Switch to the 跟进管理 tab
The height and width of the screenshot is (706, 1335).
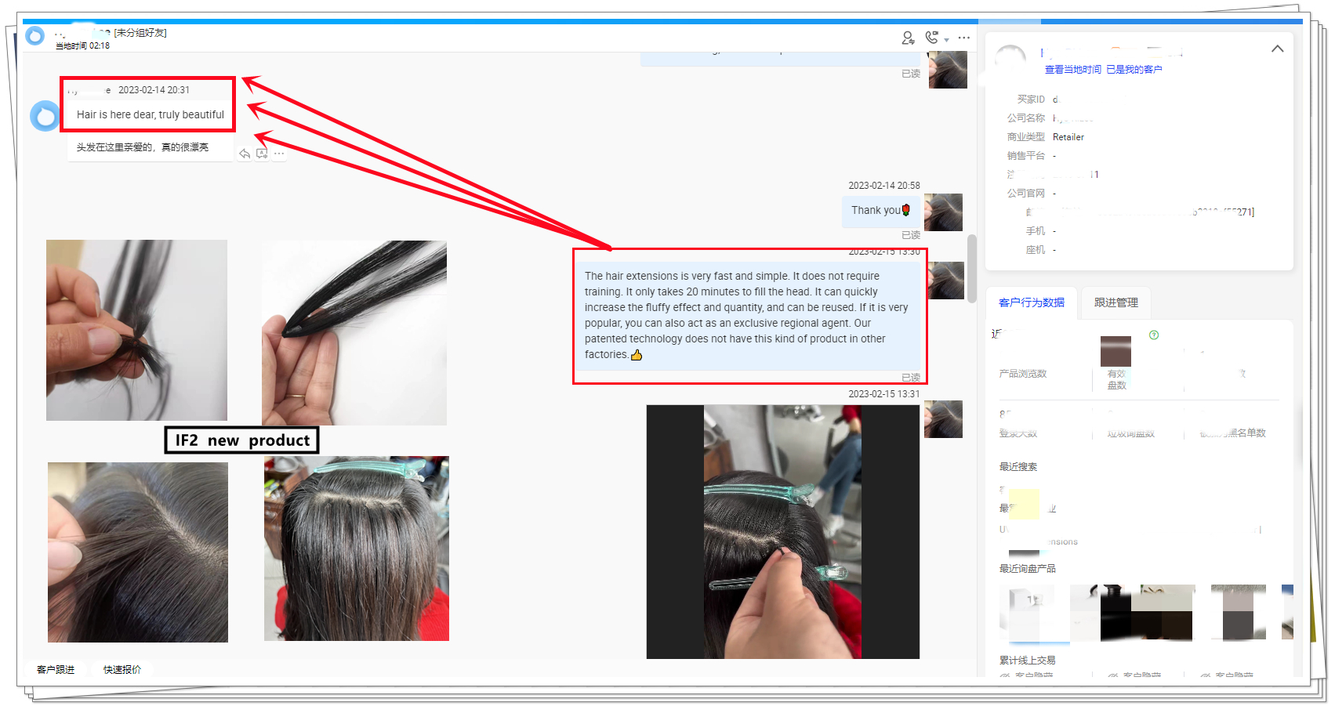pos(1116,302)
